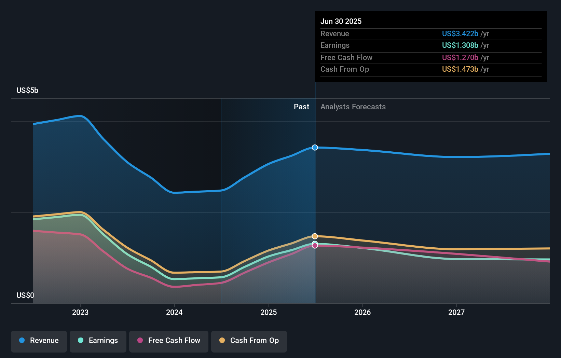Image resolution: width=561 pixels, height=358 pixels.
Task: Select the Revenue data point marker on the chart
Action: [315, 148]
